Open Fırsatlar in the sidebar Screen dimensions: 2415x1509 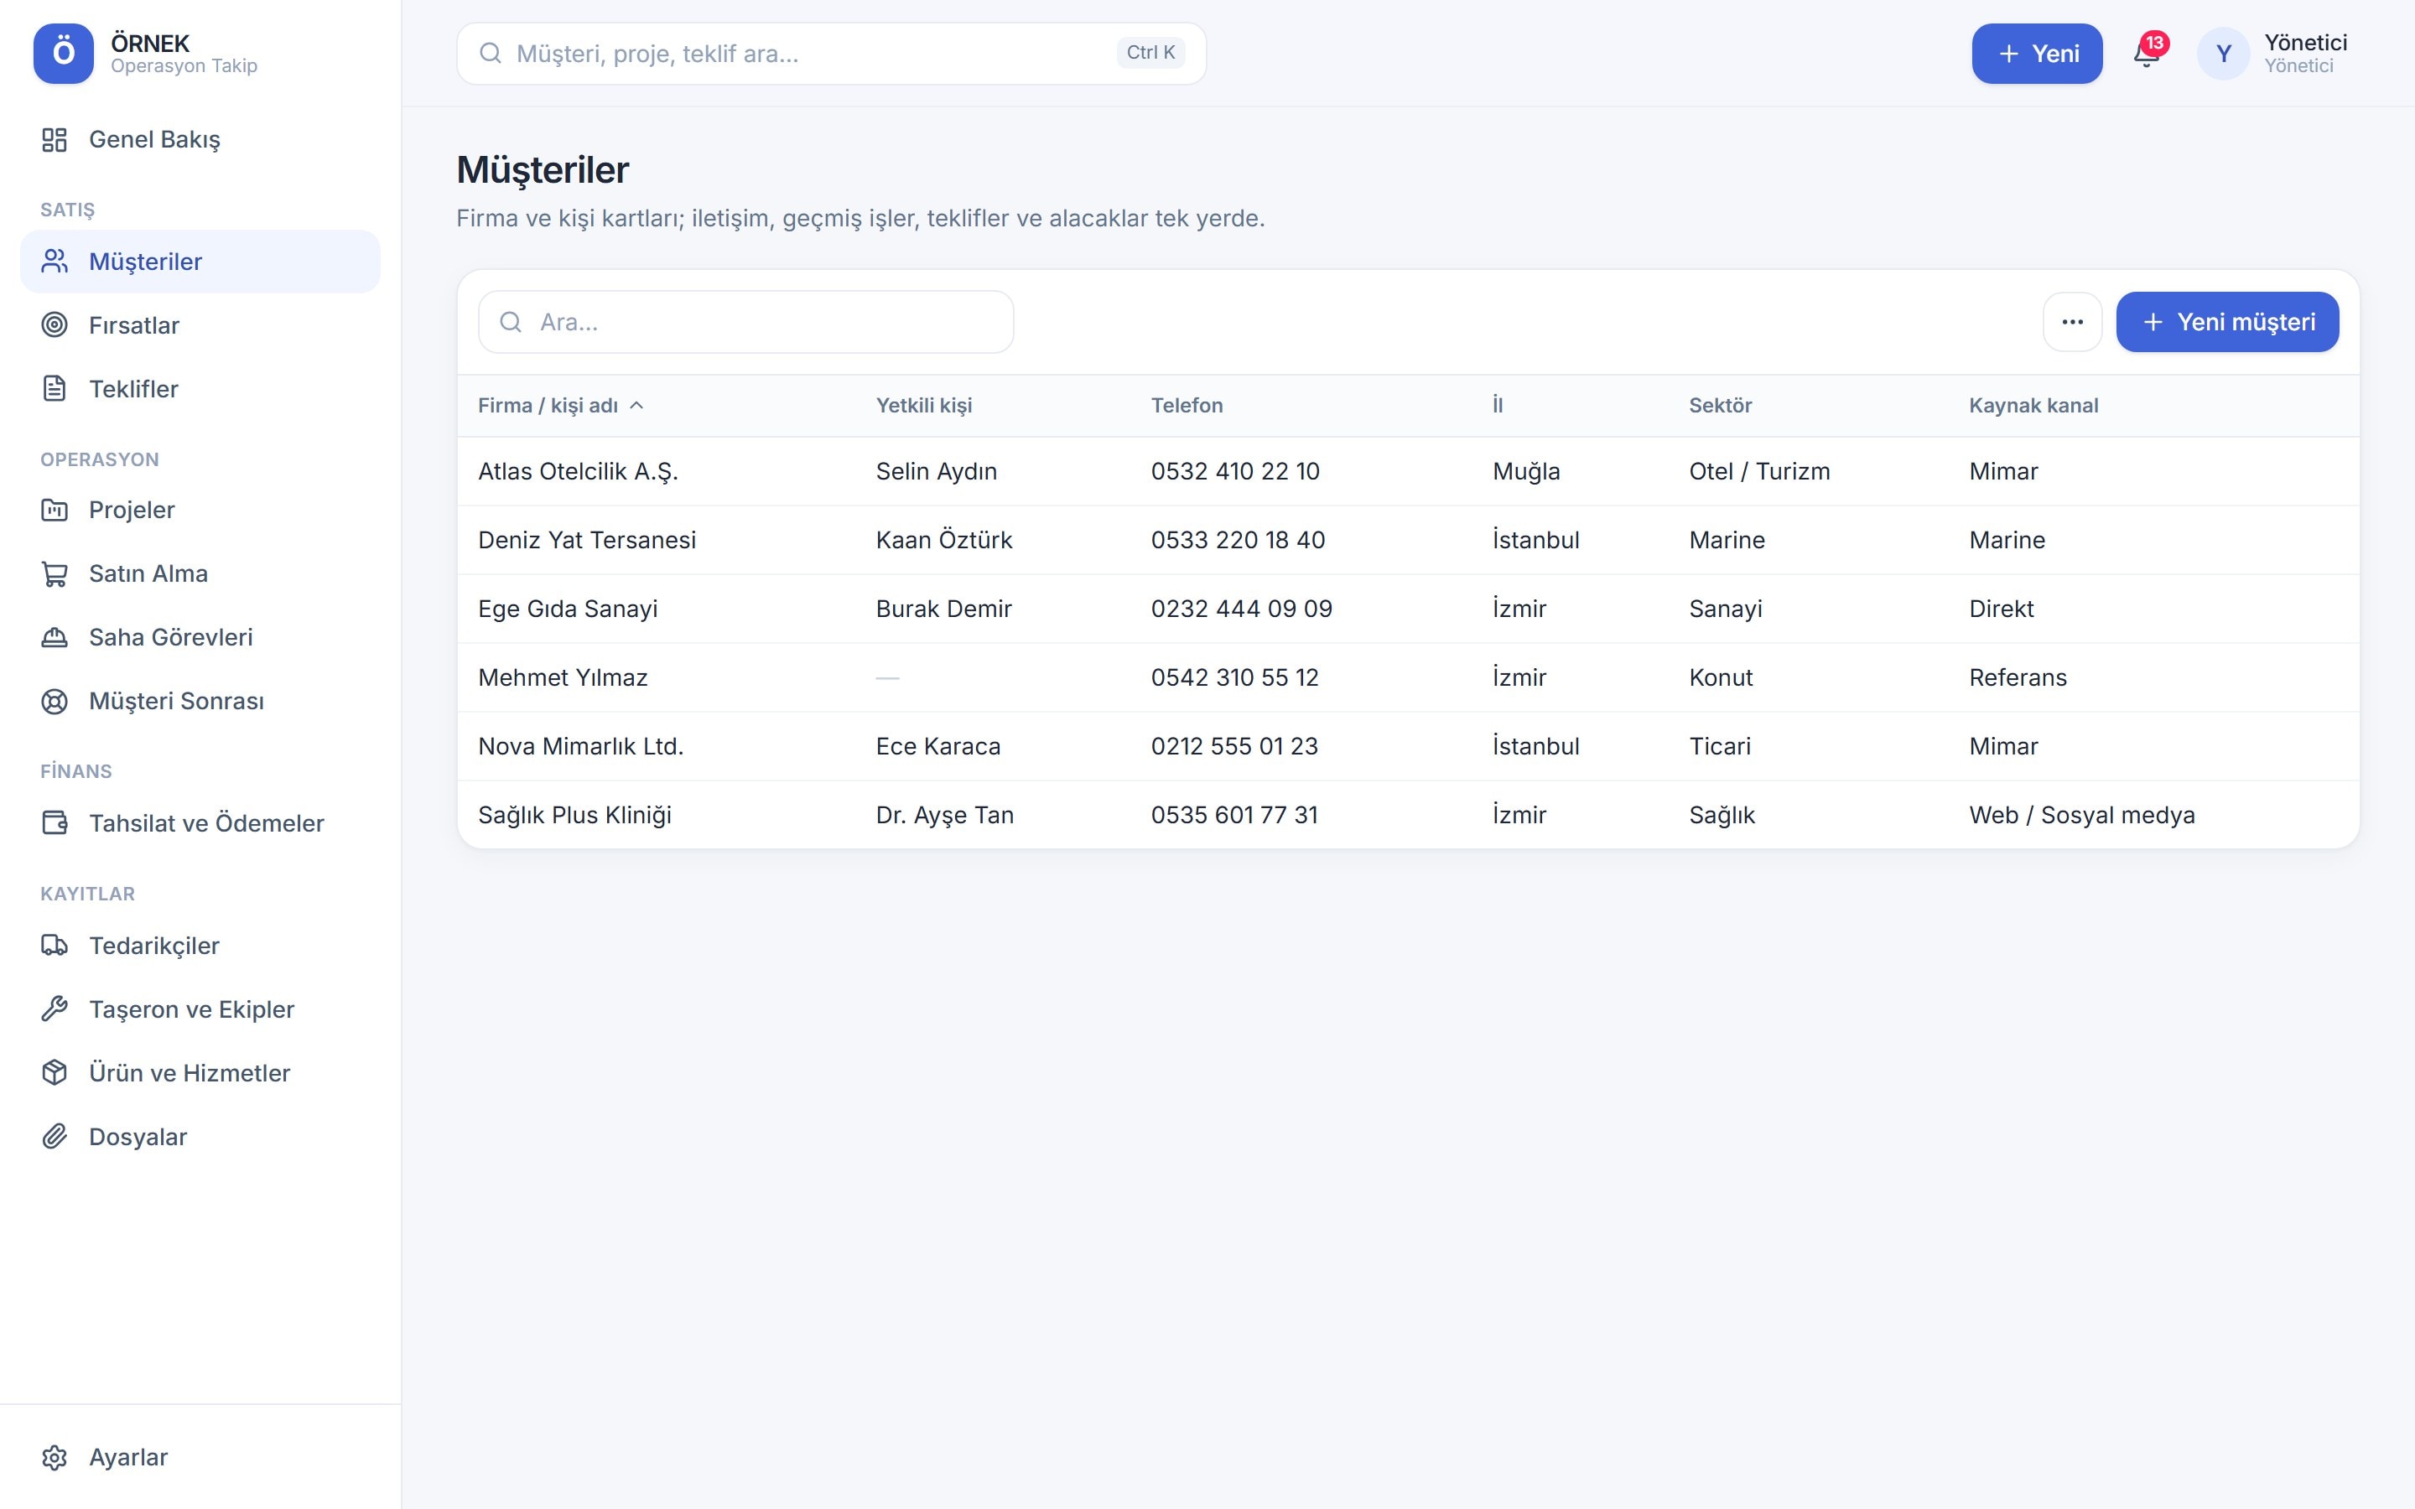[200, 325]
